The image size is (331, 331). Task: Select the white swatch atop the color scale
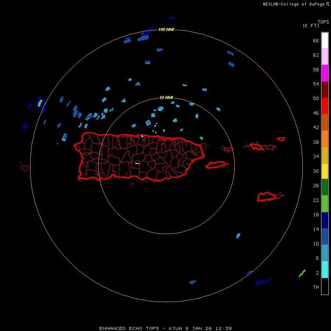coord(325,40)
